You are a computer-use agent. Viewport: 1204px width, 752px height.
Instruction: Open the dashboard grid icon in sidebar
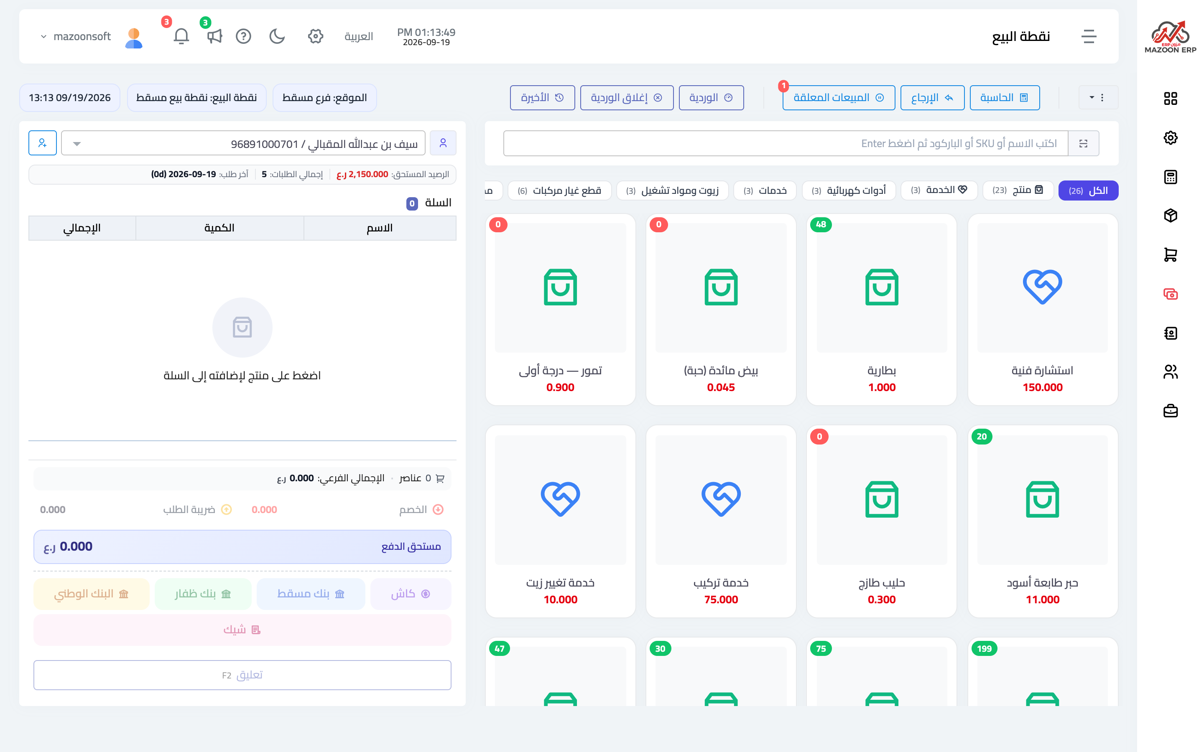pyautogui.click(x=1170, y=99)
